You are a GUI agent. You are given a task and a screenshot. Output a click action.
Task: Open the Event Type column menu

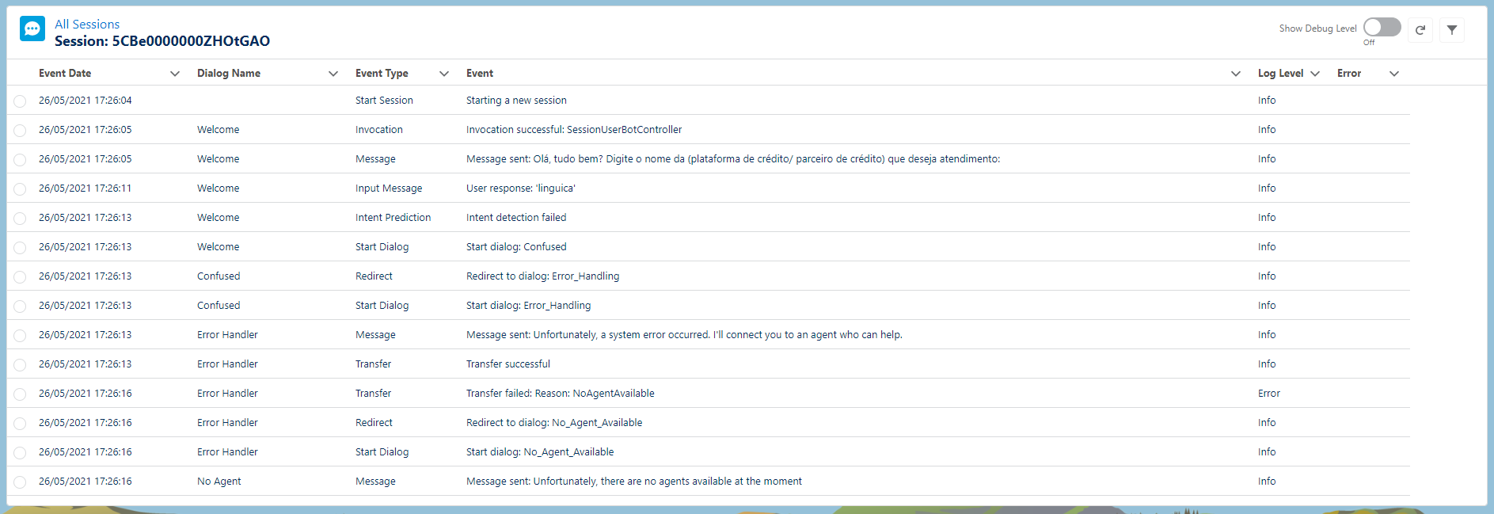tap(444, 74)
